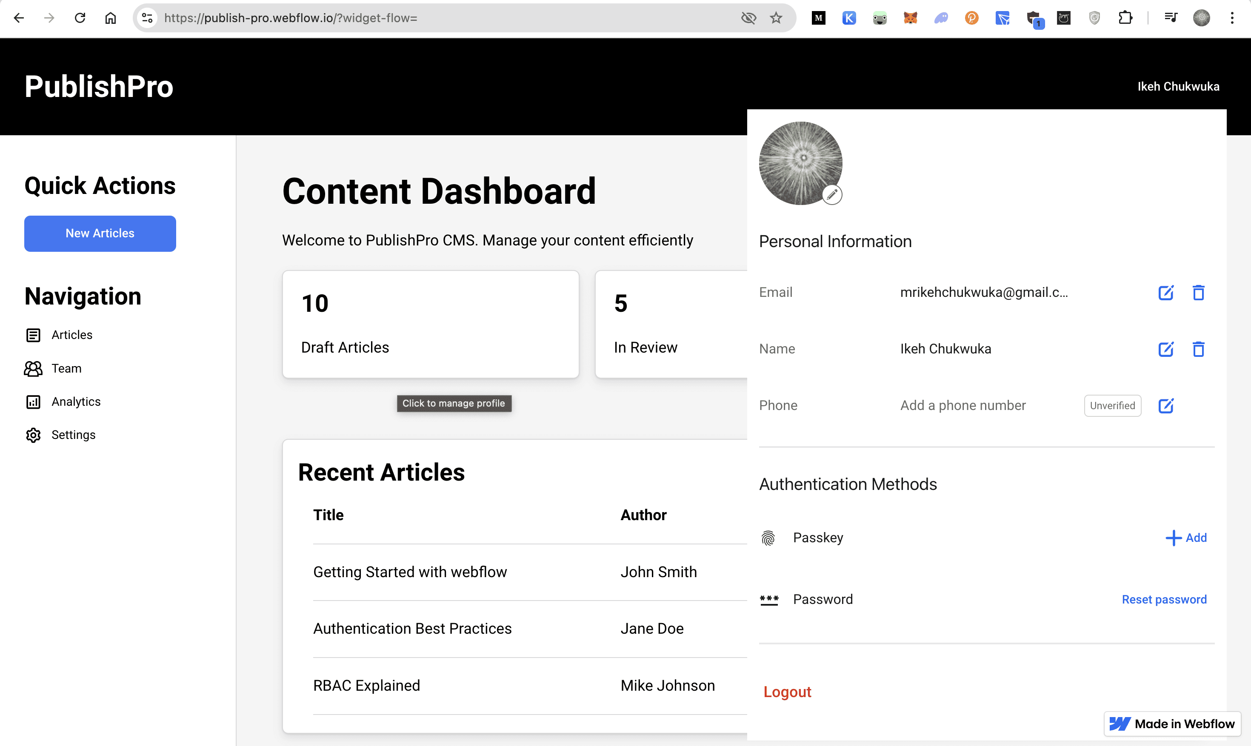This screenshot has width=1251, height=746.
Task: Open the Chrome three-dot menu
Action: click(x=1232, y=18)
